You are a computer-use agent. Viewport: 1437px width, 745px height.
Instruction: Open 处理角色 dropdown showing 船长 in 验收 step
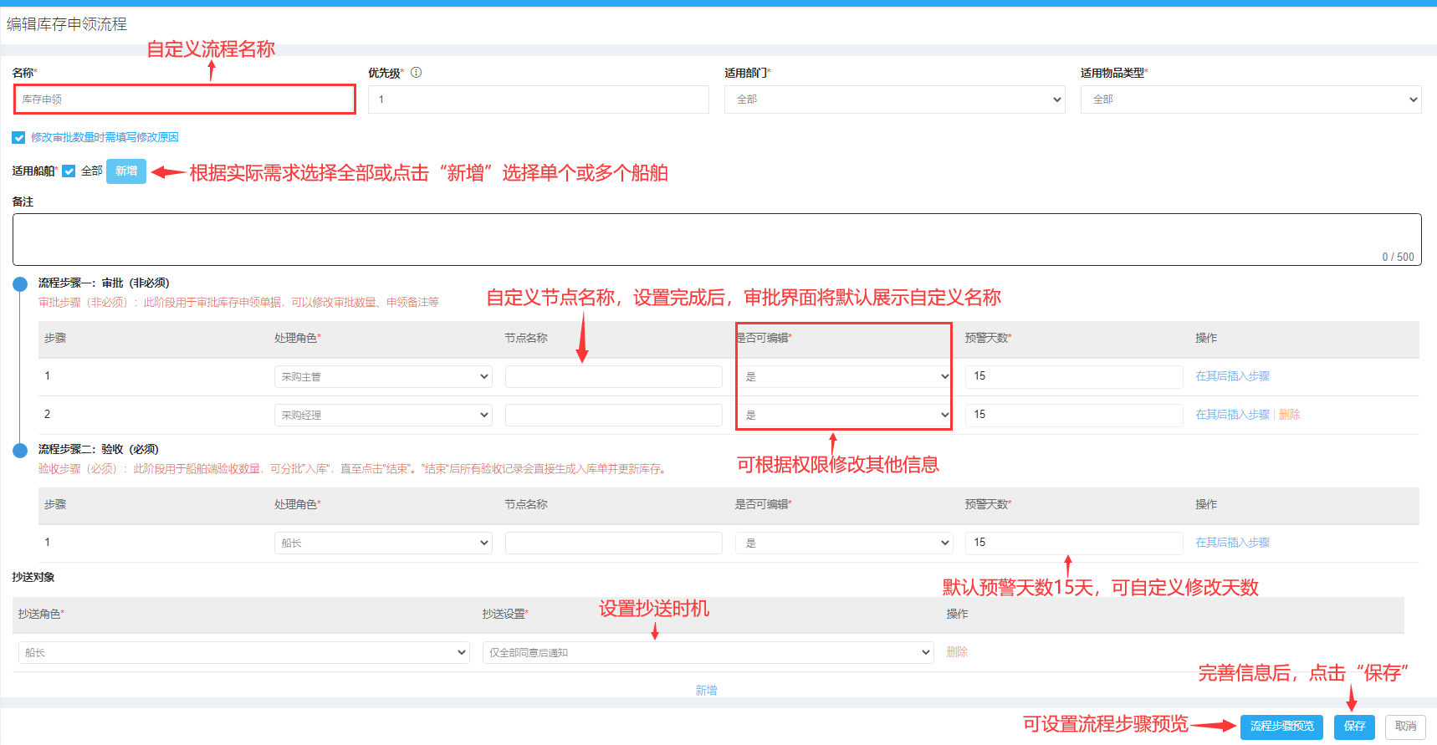tap(383, 543)
